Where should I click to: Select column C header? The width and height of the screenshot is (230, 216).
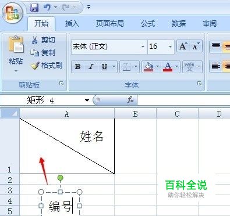(x=177, y=114)
